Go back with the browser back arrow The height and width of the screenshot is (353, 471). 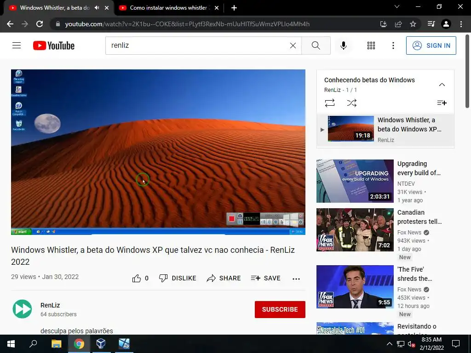click(10, 24)
